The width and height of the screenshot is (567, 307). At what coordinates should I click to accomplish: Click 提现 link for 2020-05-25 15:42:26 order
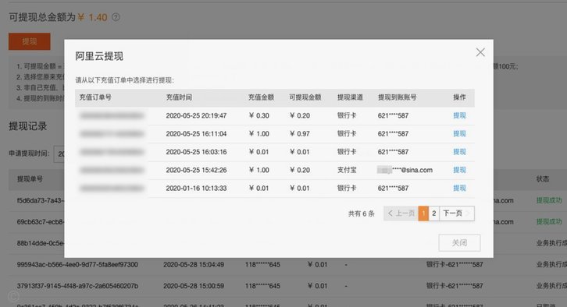click(459, 170)
